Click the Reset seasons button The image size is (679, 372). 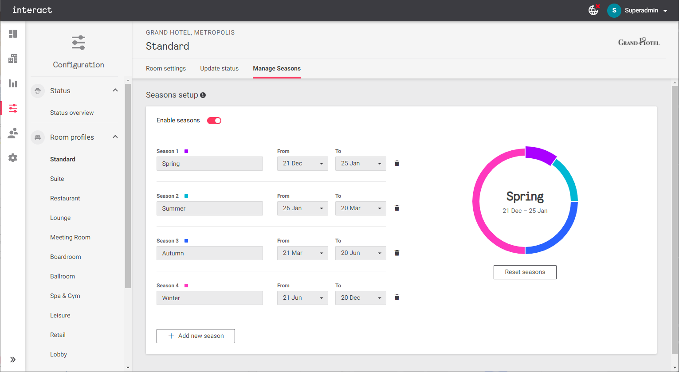click(x=525, y=272)
